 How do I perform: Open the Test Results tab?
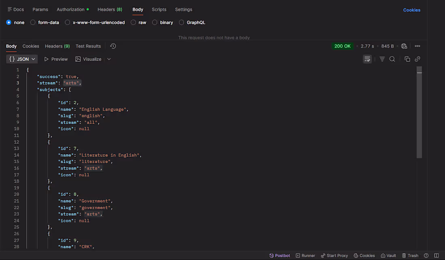click(x=88, y=46)
